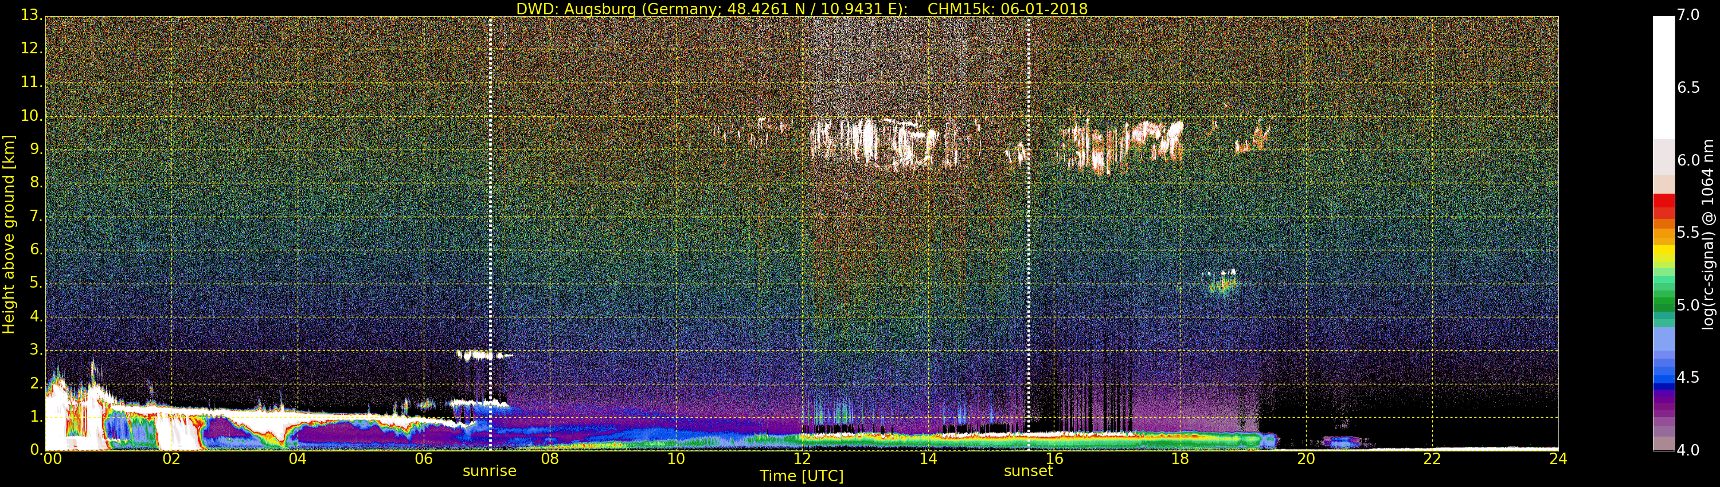This screenshot has height=487, width=1720.
Task: Select the 'Height above ground [km]' axis label
Action: (9, 234)
